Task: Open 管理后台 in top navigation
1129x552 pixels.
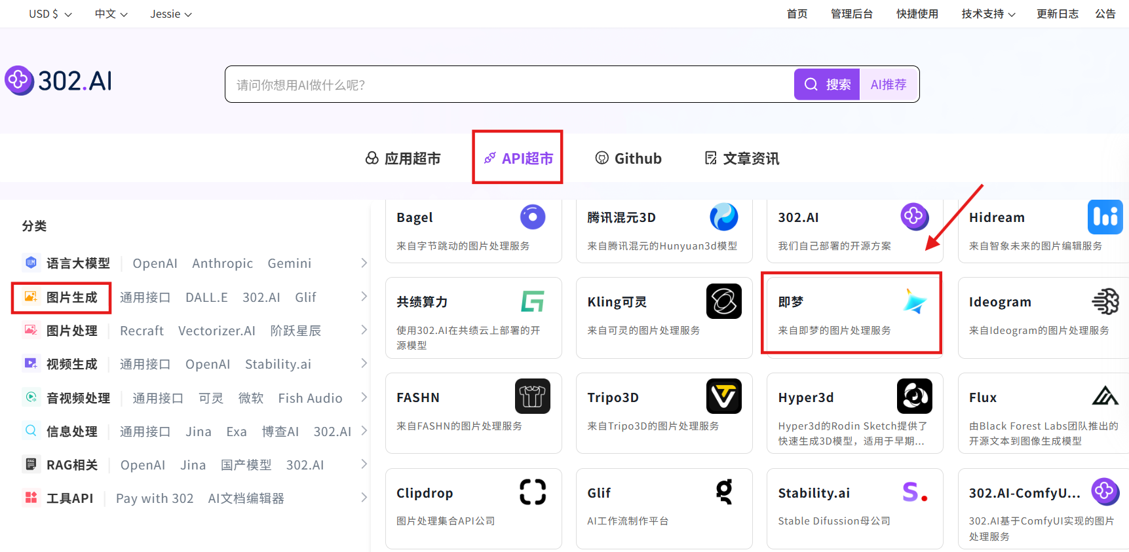Action: 852,14
